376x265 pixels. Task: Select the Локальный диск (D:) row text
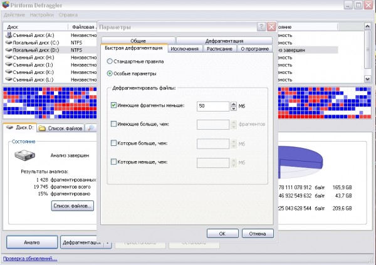tap(36, 50)
